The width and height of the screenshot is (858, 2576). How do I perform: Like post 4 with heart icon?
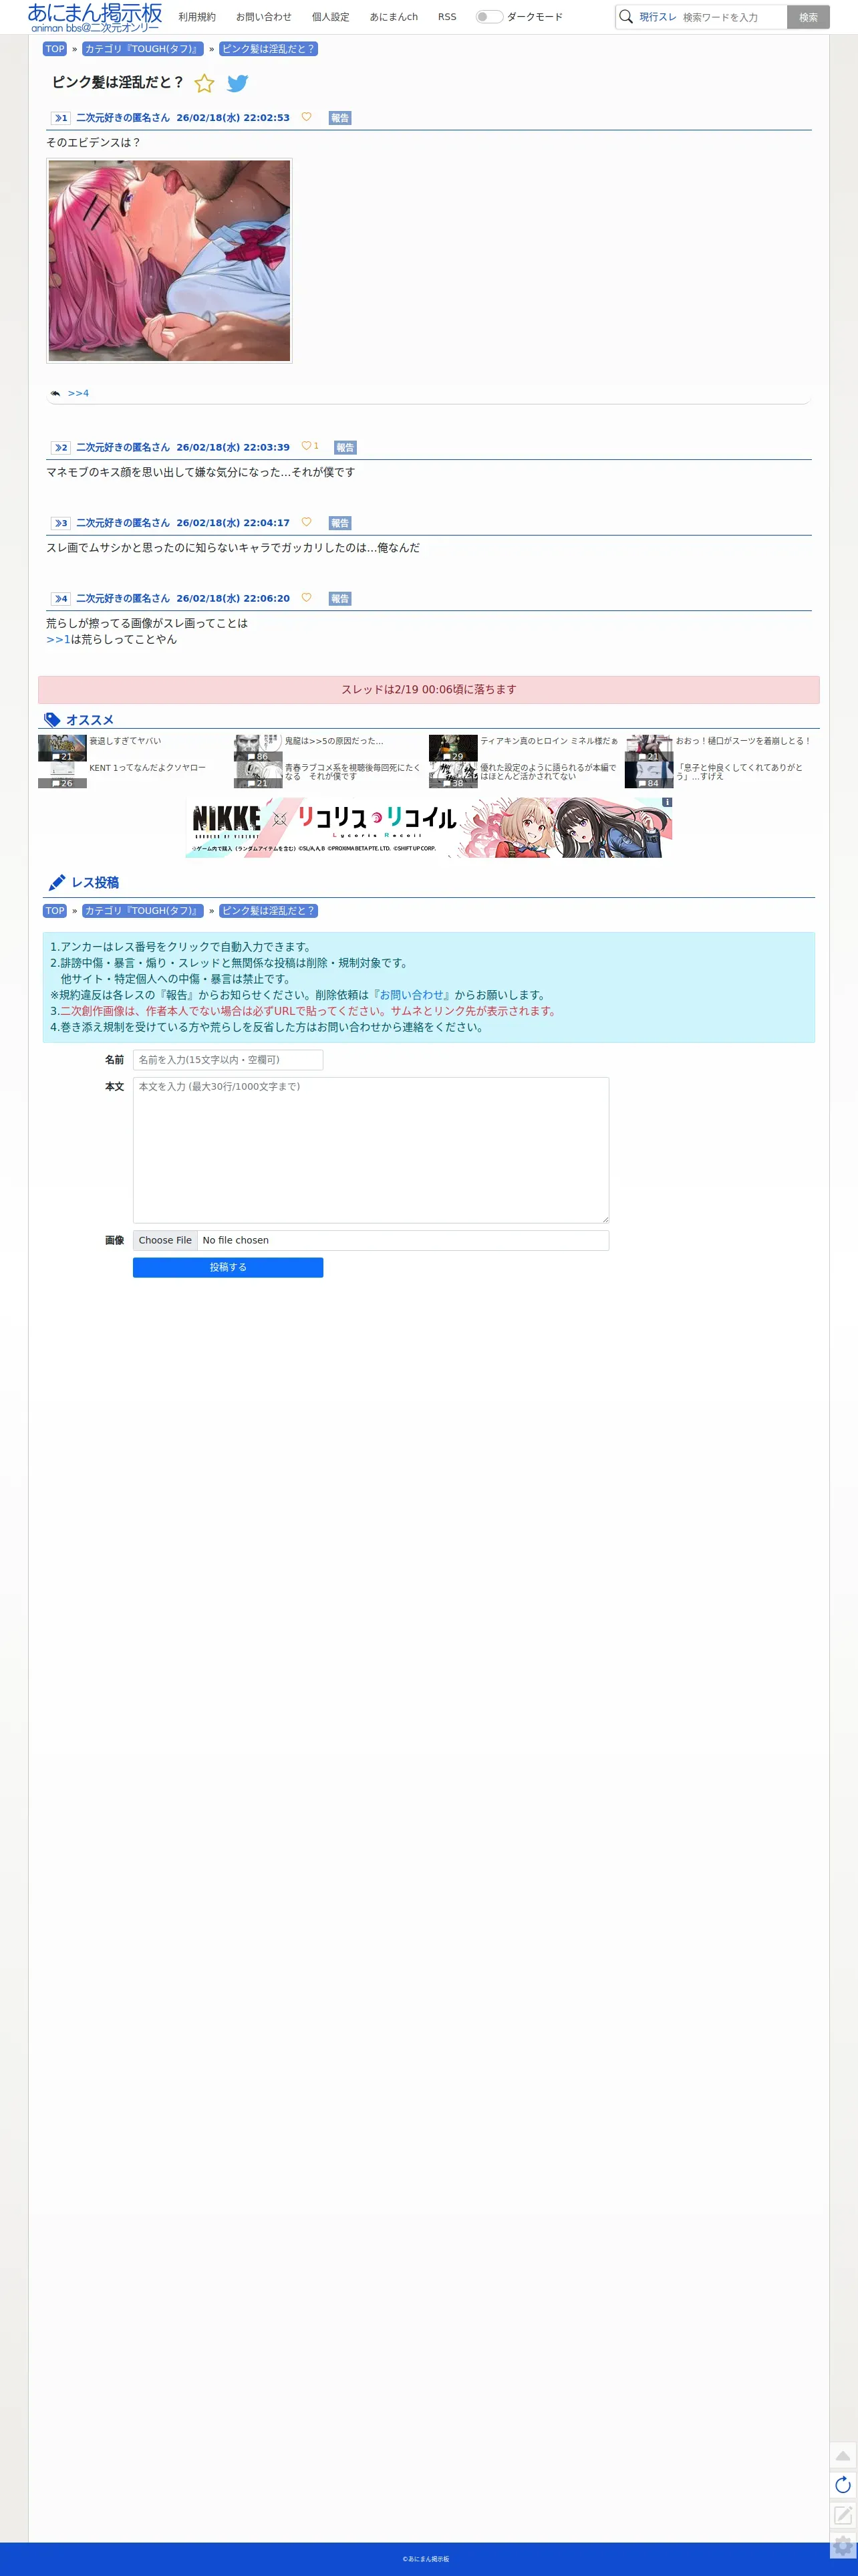pyautogui.click(x=306, y=598)
